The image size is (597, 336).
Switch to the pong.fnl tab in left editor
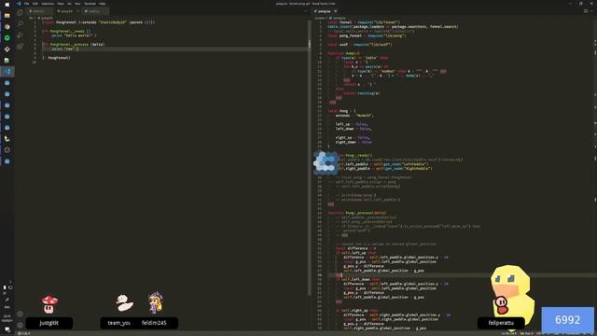tap(66, 11)
